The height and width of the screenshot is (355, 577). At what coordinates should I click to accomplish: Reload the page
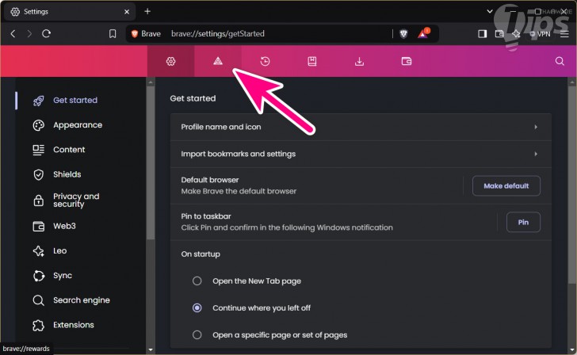click(x=46, y=34)
